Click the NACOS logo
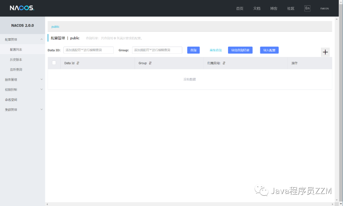Screen dimensions: 343x206 coord(22,8)
